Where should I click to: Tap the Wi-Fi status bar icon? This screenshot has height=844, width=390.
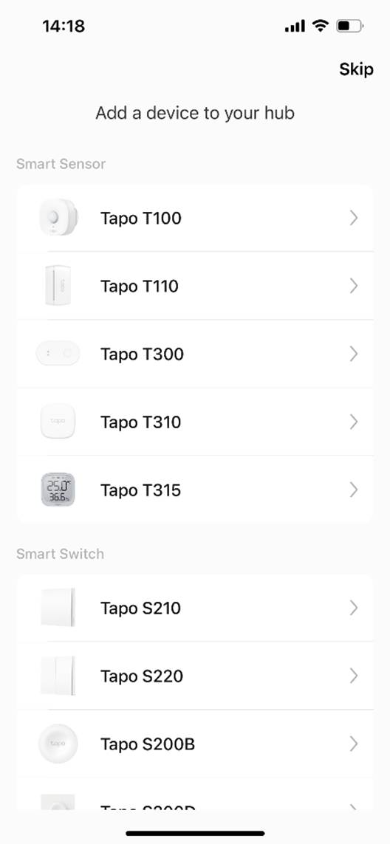tap(321, 25)
